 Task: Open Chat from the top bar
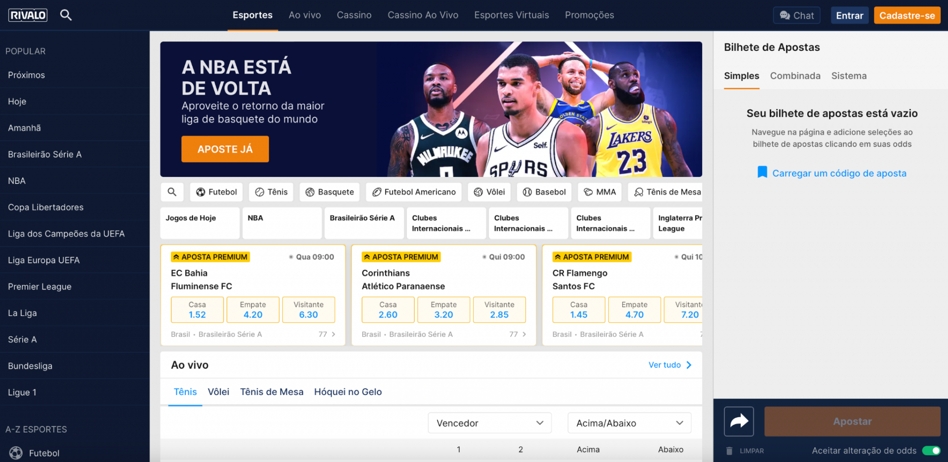796,15
